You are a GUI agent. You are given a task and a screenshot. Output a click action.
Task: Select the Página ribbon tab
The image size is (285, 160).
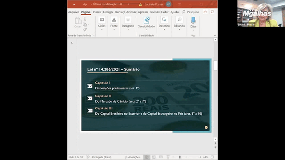click(85, 12)
